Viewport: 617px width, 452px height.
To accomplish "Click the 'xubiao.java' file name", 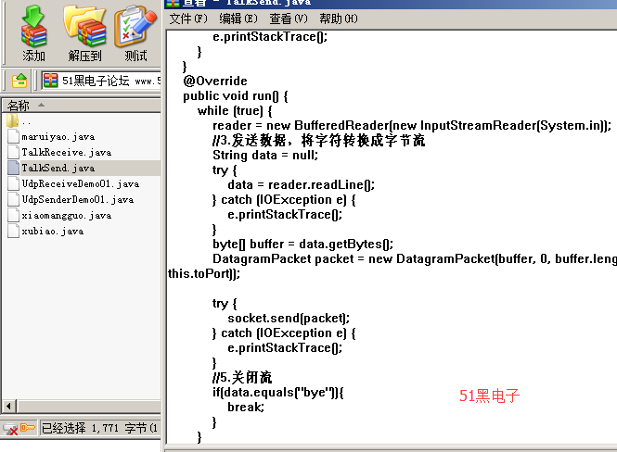I will (53, 231).
